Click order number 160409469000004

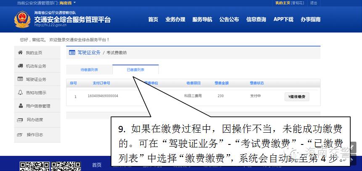(x=103, y=96)
